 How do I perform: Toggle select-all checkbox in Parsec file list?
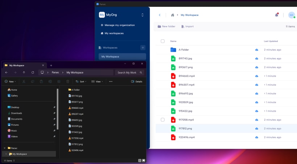click(x=162, y=41)
